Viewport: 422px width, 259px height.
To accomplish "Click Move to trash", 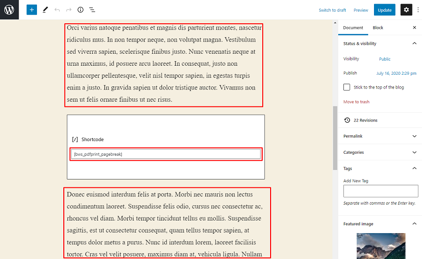I will click(x=357, y=102).
